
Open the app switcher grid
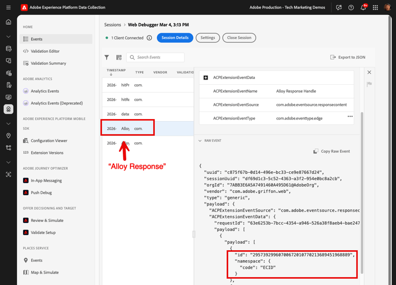click(375, 7)
